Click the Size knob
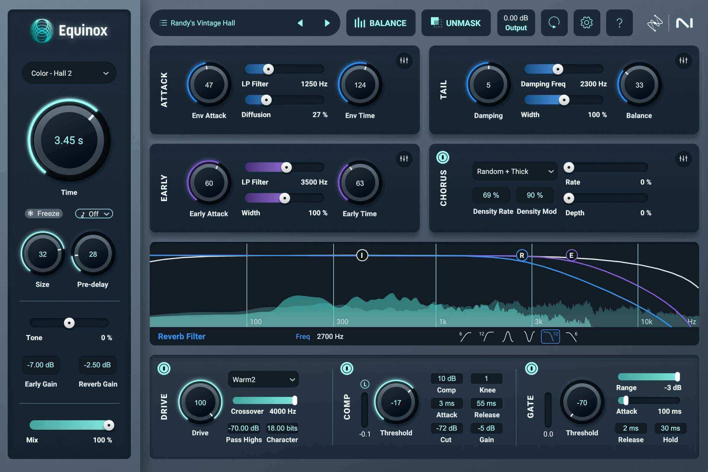This screenshot has height=472, width=708. (43, 254)
